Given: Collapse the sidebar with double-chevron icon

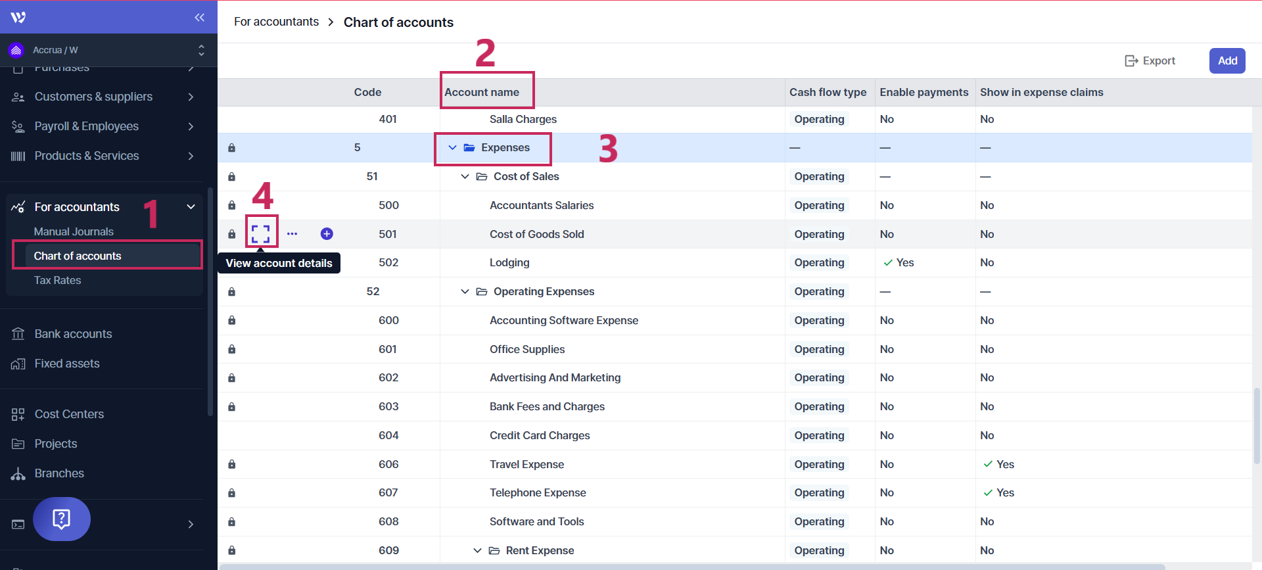Looking at the screenshot, I should [x=200, y=18].
